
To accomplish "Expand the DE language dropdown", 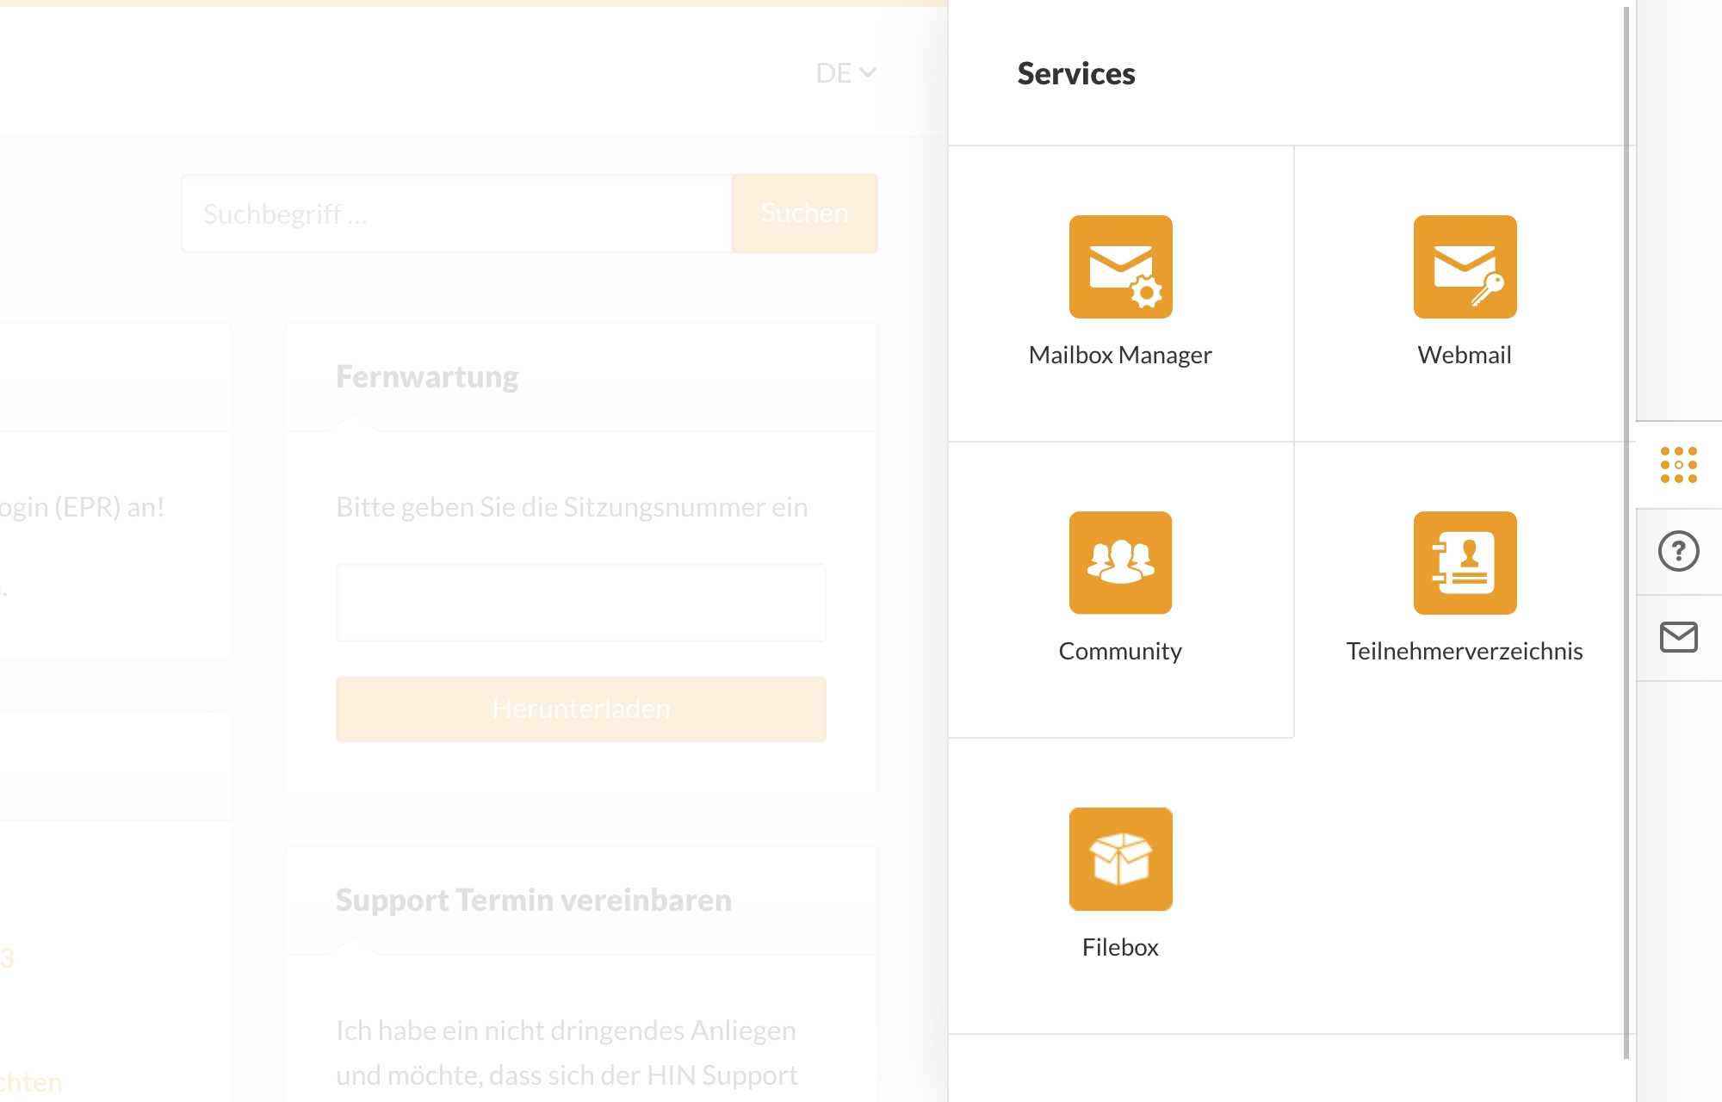I will [846, 73].
